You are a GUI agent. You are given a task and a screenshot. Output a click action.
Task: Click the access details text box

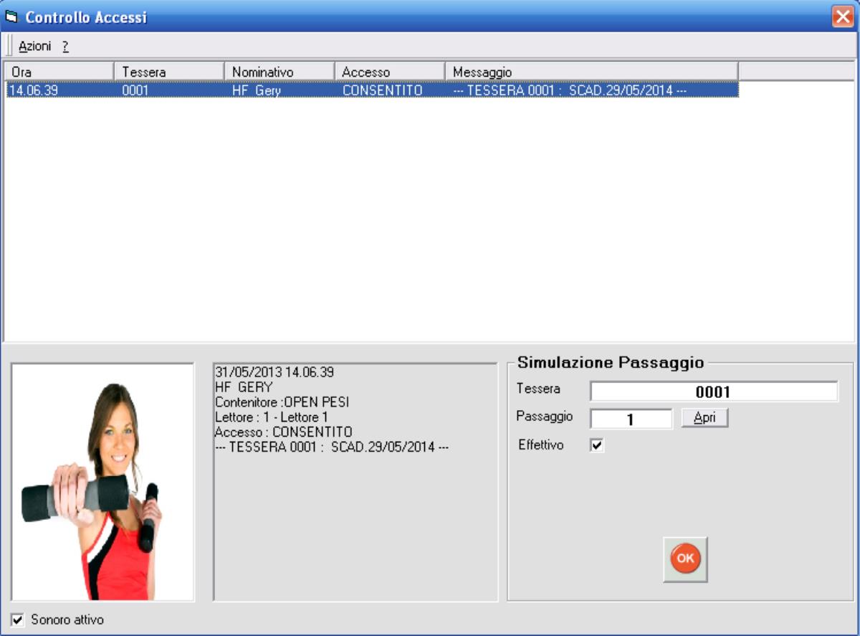tap(355, 482)
